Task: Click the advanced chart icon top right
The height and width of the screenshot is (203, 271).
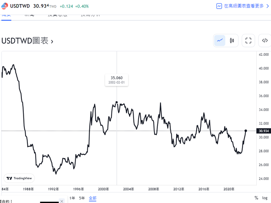Action: point(219,6)
